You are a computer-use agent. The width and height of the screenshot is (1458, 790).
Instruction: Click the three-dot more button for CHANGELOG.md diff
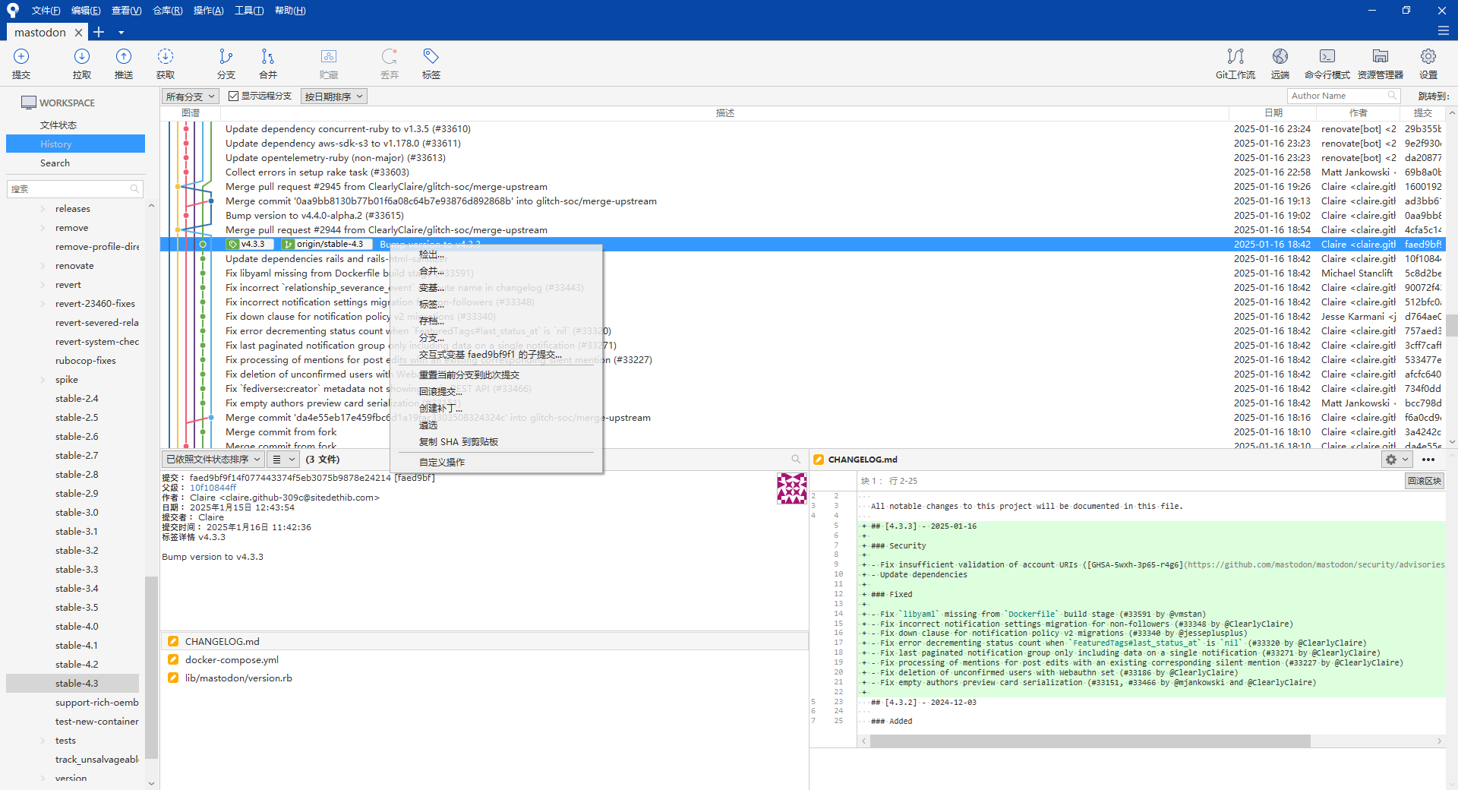click(x=1428, y=460)
